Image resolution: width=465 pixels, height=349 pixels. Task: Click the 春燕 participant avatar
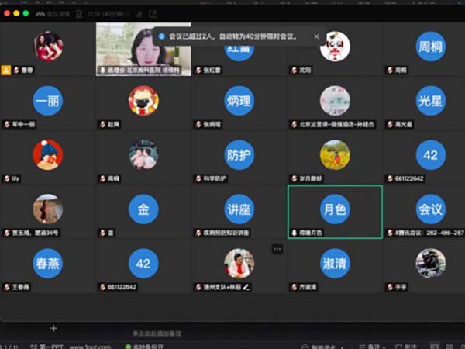(x=47, y=263)
